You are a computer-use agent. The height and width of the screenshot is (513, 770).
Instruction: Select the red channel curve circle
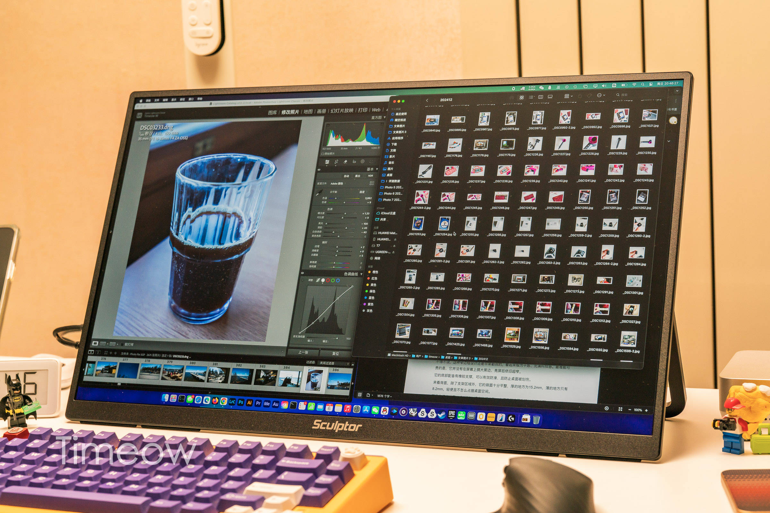click(x=328, y=280)
